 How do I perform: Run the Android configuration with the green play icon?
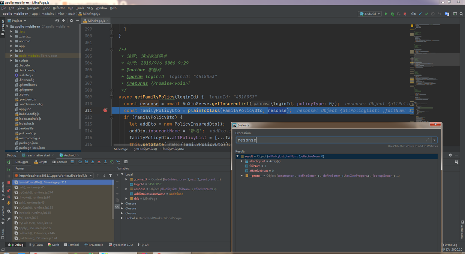(x=386, y=14)
